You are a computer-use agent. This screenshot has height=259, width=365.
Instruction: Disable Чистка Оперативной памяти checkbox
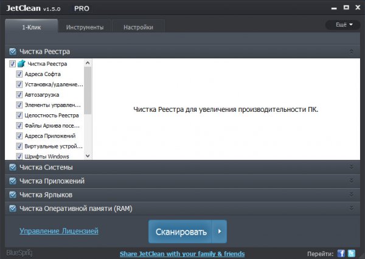[x=13, y=209]
